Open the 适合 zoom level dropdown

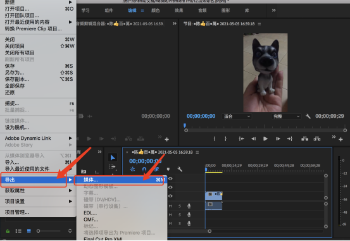click(237, 116)
